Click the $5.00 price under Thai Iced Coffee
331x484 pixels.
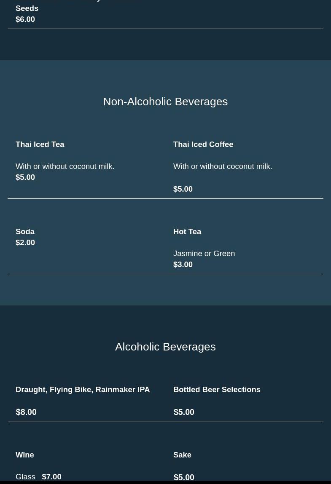183,189
